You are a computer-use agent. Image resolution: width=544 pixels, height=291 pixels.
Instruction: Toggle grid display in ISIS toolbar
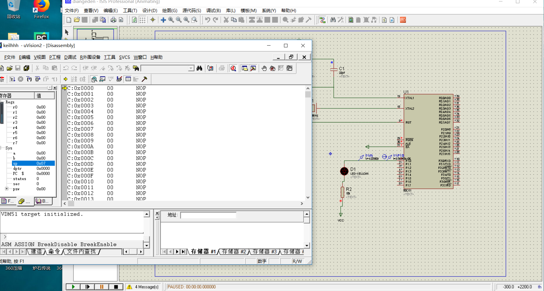point(142,20)
